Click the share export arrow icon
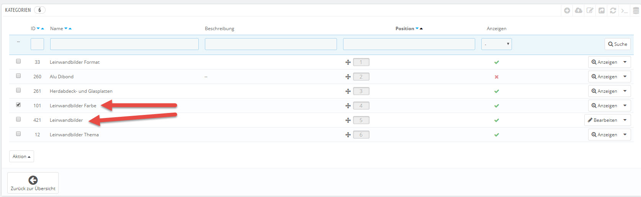641x197 pixels. pyautogui.click(x=602, y=11)
